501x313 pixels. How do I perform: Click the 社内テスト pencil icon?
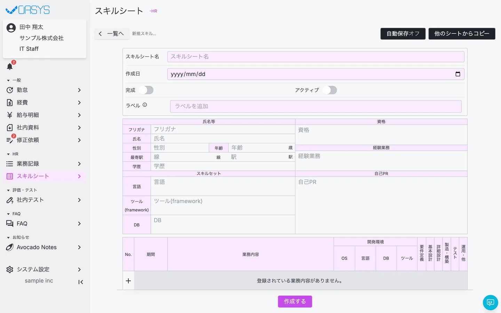coord(10,200)
